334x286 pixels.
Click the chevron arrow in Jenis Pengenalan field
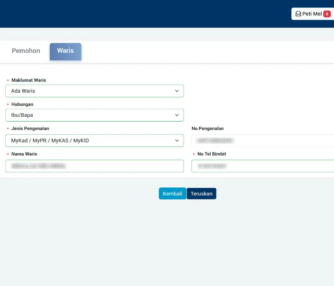[177, 141]
